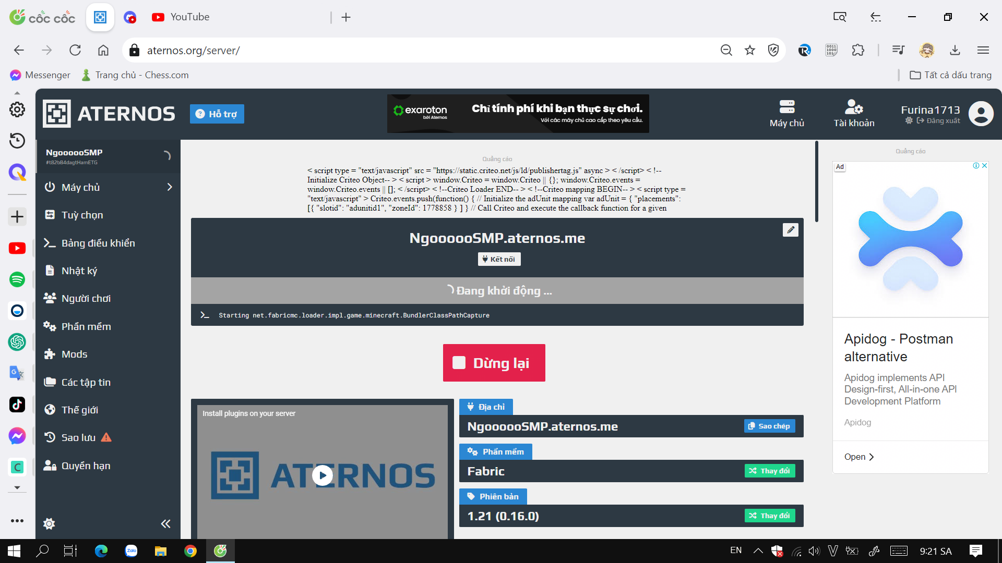Open the Mods sidebar section

74,354
